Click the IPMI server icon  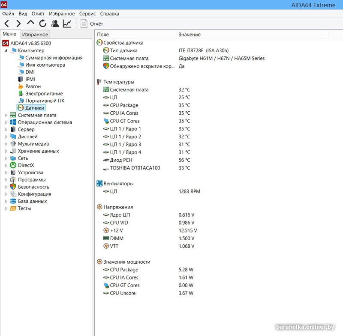pos(21,79)
